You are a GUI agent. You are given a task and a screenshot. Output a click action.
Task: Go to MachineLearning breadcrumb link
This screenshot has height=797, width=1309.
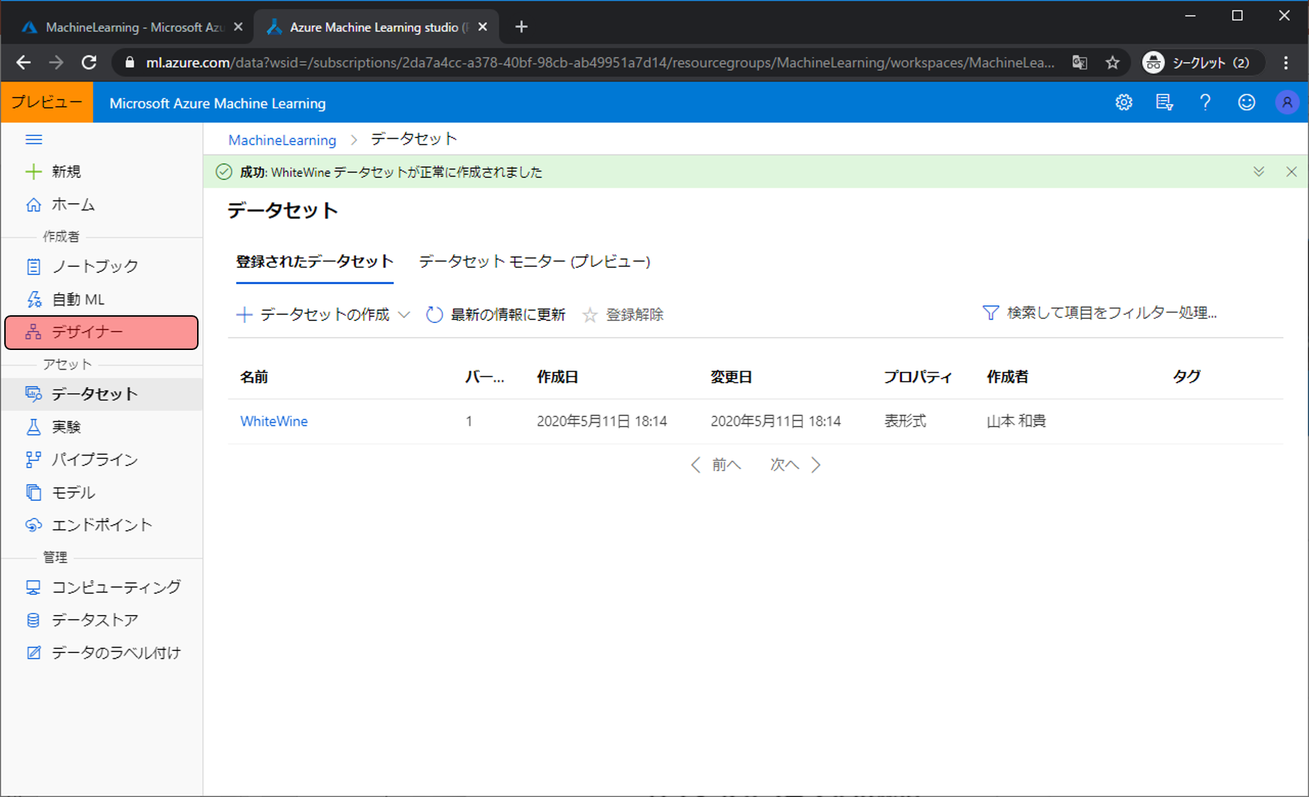click(282, 140)
